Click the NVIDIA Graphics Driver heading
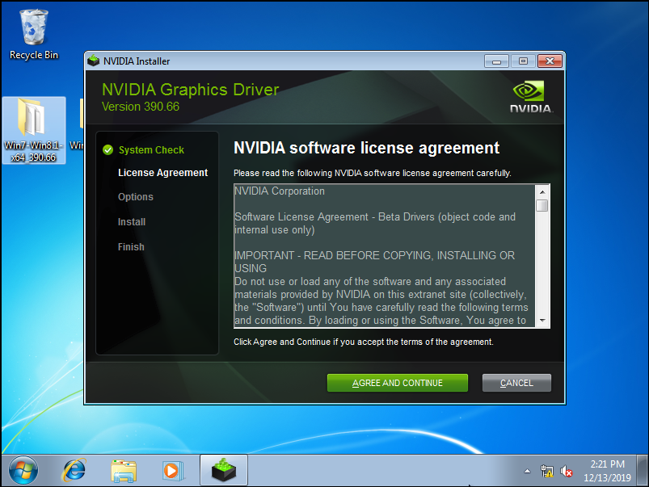Viewport: 649px width, 487px height. click(x=191, y=90)
